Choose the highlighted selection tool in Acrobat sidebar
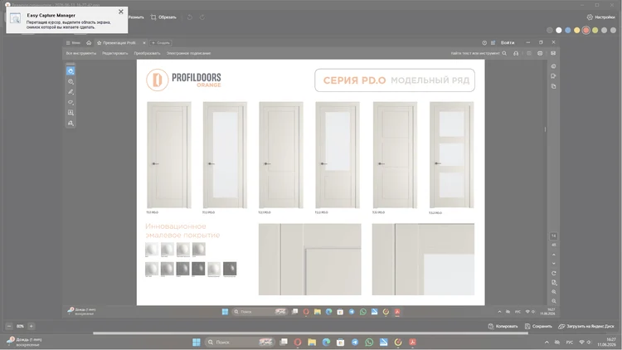Screen dimensions: 622x350 [x=70, y=71]
